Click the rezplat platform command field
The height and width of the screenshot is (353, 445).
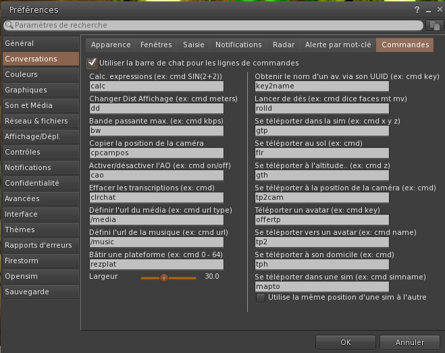(x=156, y=265)
